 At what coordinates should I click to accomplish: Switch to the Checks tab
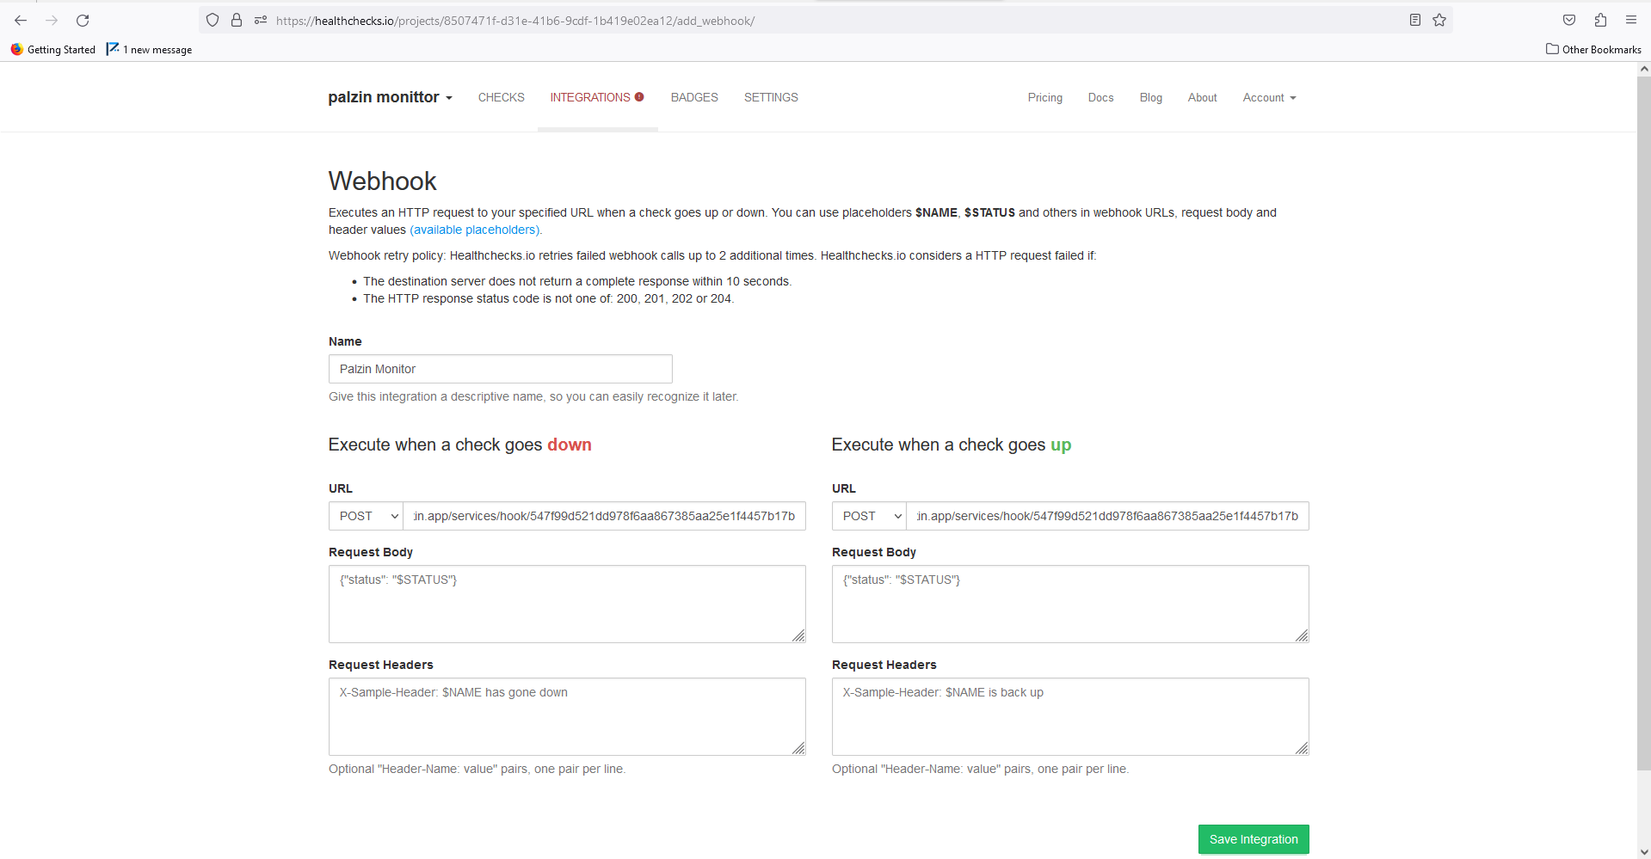[x=502, y=97]
